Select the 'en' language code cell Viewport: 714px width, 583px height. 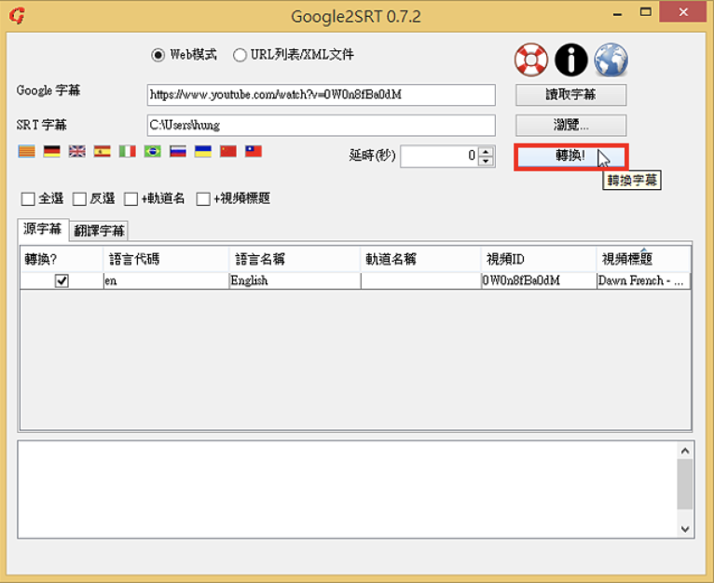point(166,281)
